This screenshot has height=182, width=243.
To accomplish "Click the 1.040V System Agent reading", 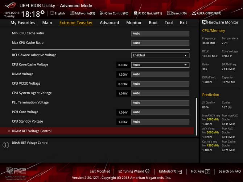I will [x=123, y=93].
